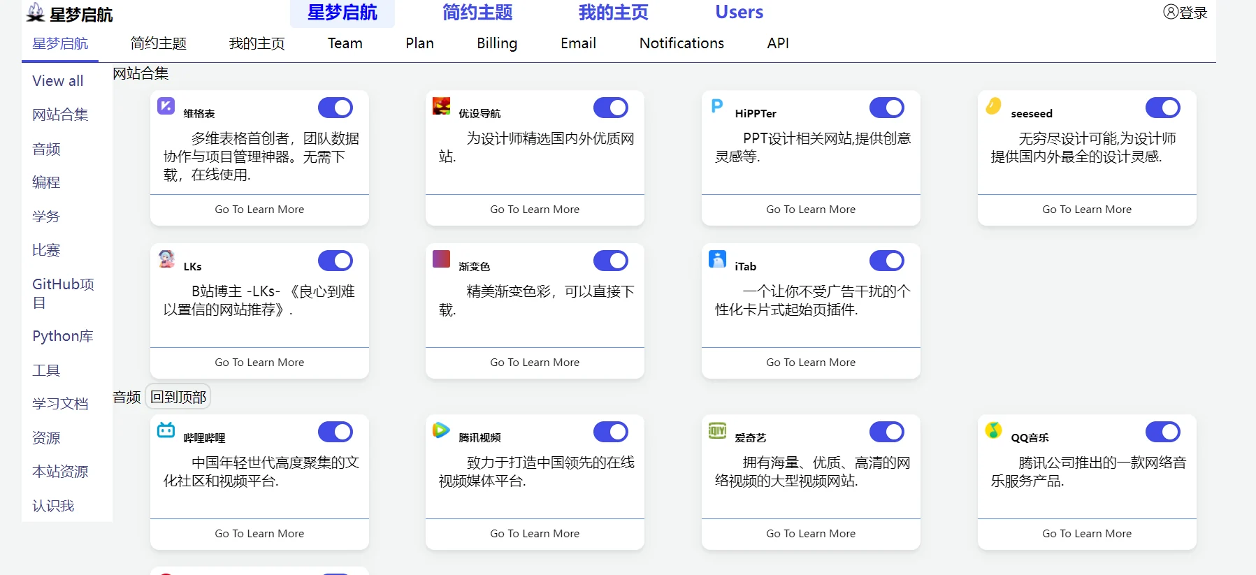The image size is (1256, 575).
Task: Click the 星梦启航 site logo icon
Action: pos(35,12)
